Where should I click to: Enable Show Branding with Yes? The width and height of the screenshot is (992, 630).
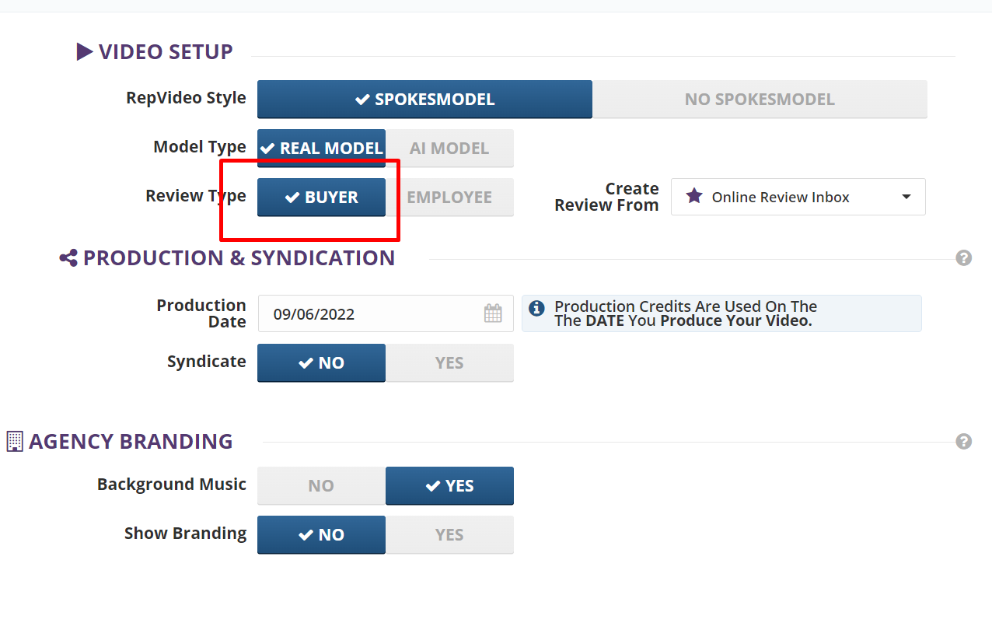tap(449, 535)
